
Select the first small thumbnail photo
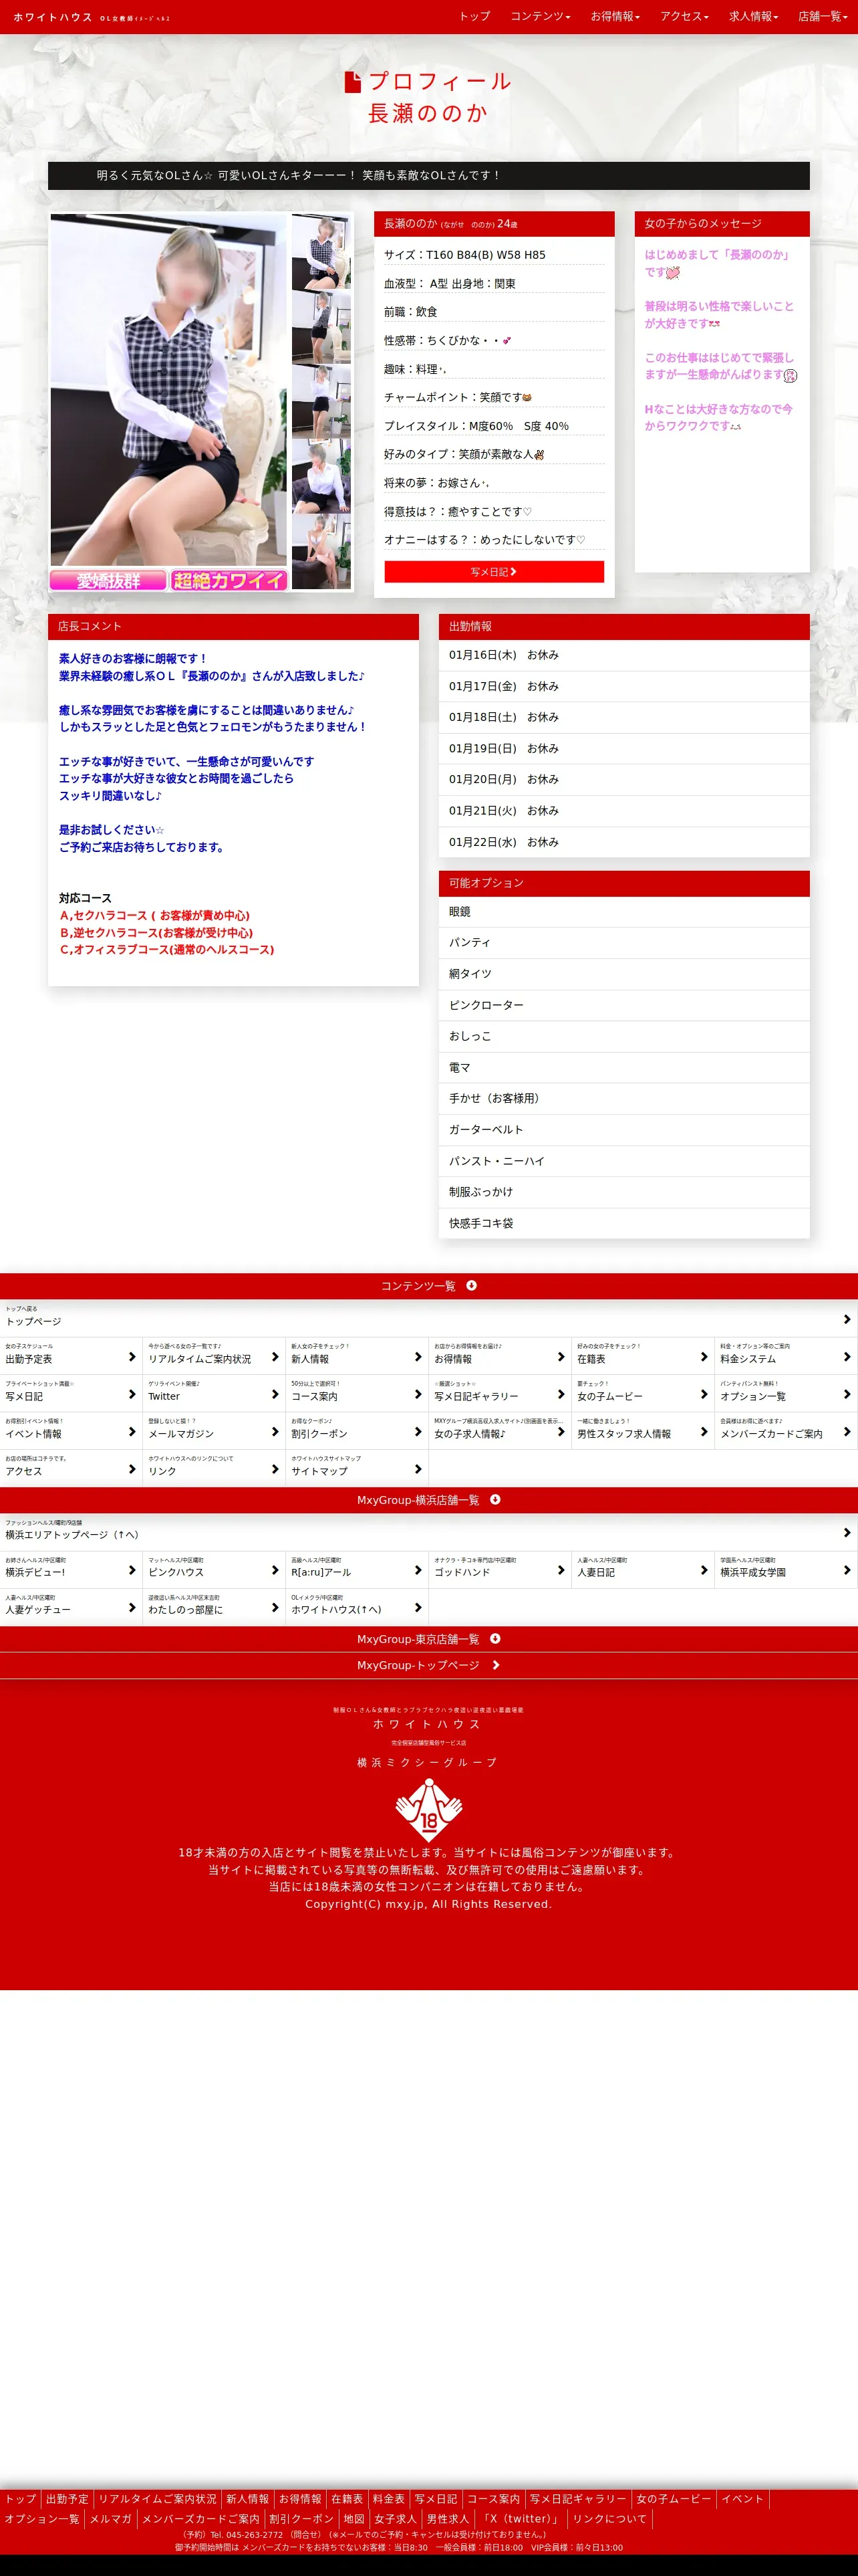tap(321, 252)
